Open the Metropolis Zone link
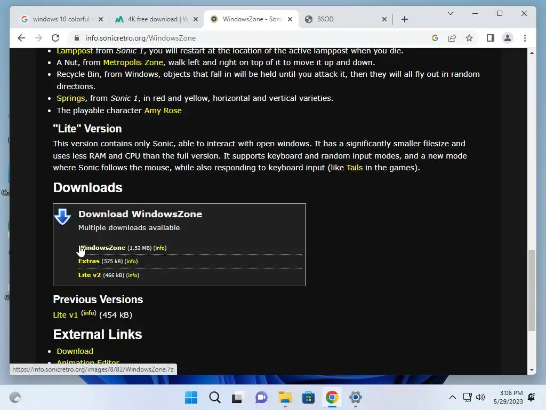Screen dimensions: 546x410 pyautogui.click(x=133, y=62)
